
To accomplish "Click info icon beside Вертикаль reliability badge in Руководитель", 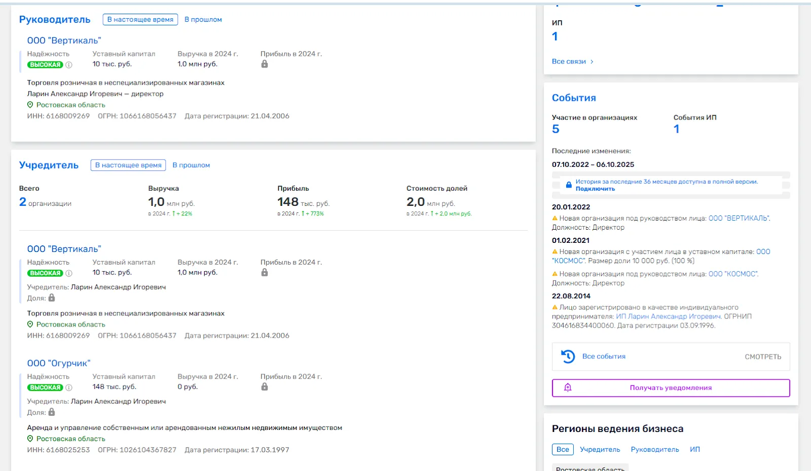I will [x=69, y=65].
